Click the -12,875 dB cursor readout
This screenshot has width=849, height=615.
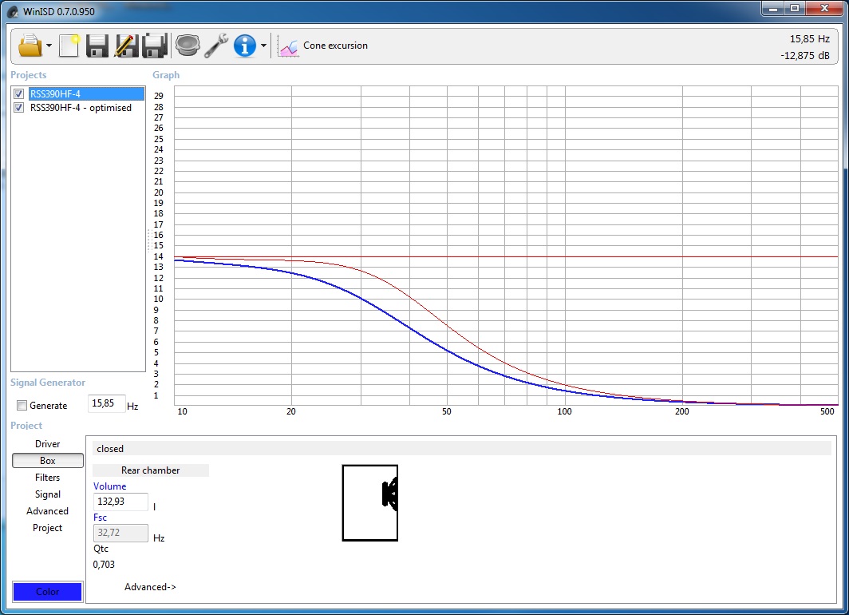click(x=805, y=55)
